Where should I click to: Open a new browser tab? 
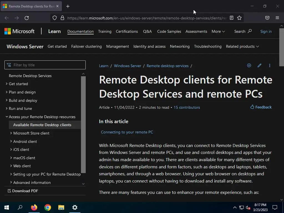(x=68, y=6)
